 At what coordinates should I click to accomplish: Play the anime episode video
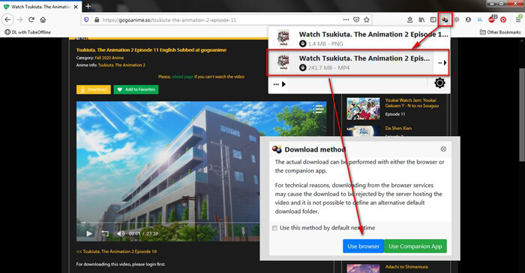[89, 233]
